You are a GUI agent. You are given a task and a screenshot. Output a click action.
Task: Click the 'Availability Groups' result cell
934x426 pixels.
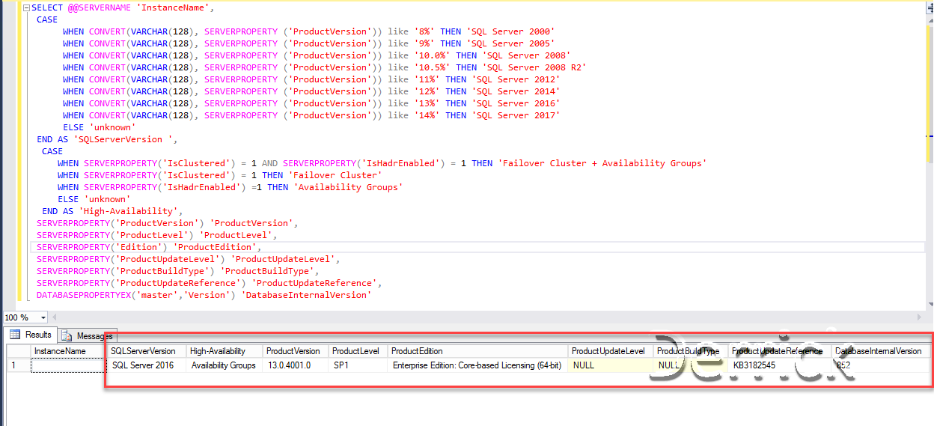(x=223, y=365)
